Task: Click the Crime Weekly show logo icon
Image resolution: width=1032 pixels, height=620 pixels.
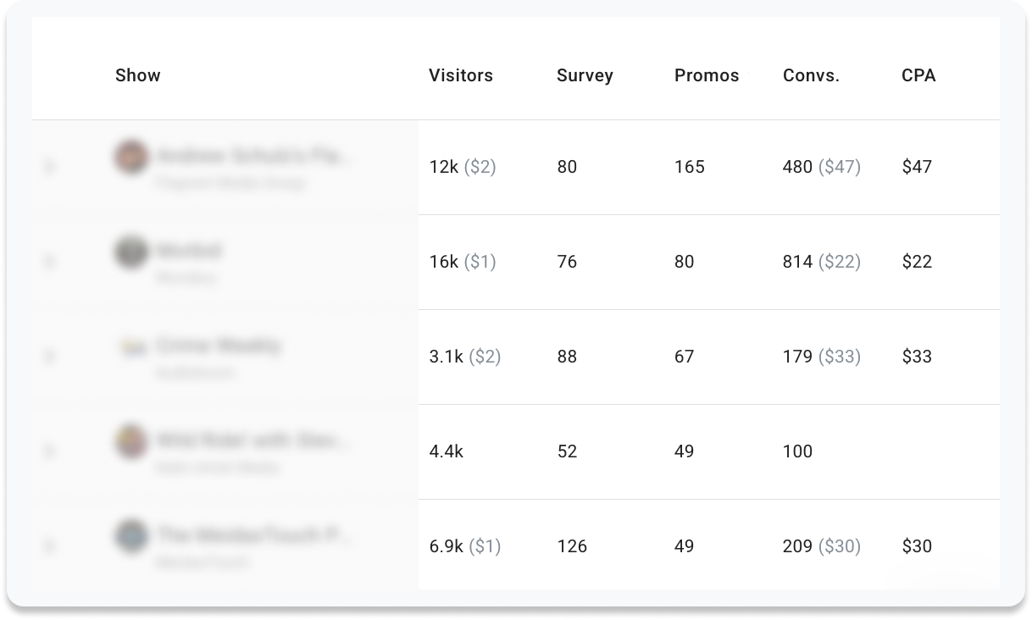Action: pos(131,346)
